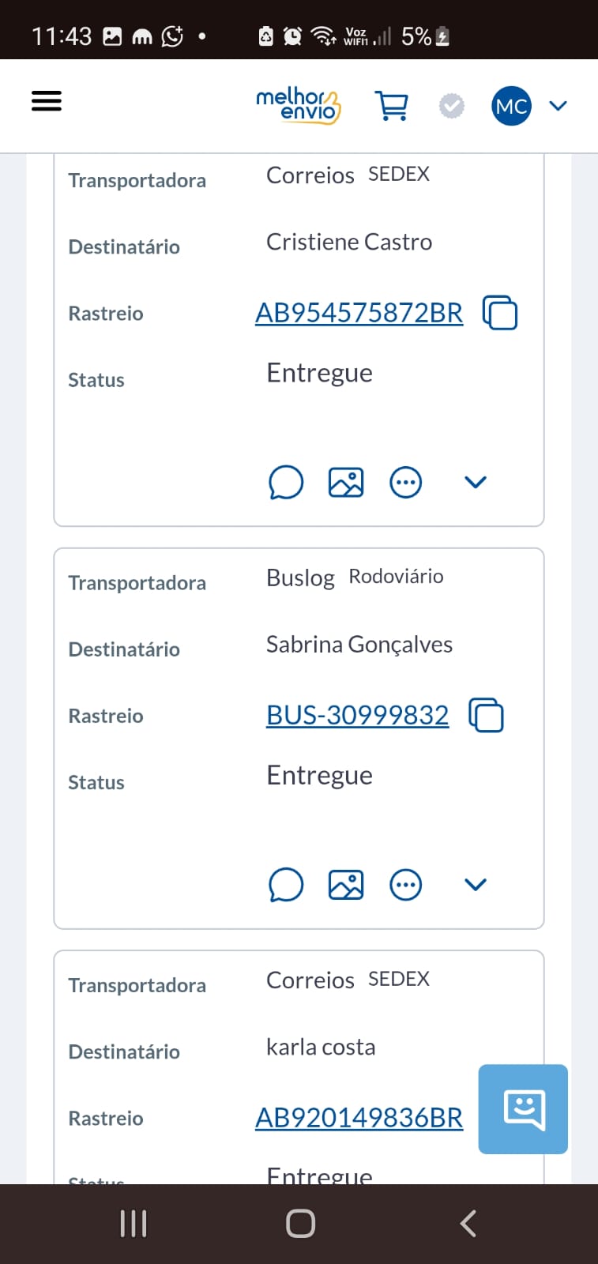
Task: Open more options for Sabrina Gonçalves shipment
Action: (406, 884)
